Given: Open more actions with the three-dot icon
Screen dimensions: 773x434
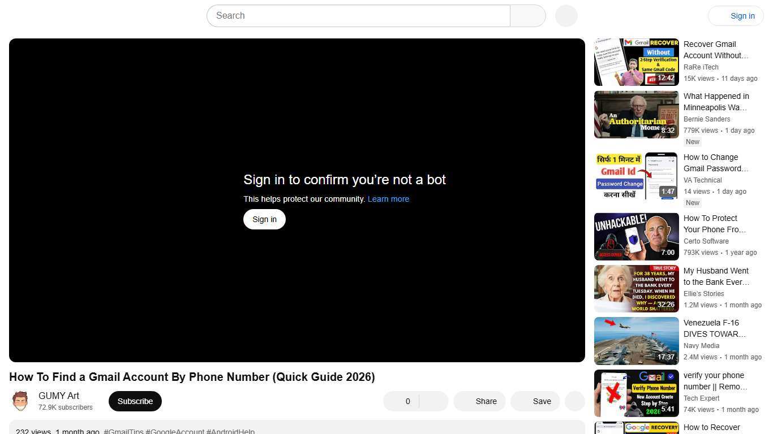Looking at the screenshot, I should coord(574,401).
